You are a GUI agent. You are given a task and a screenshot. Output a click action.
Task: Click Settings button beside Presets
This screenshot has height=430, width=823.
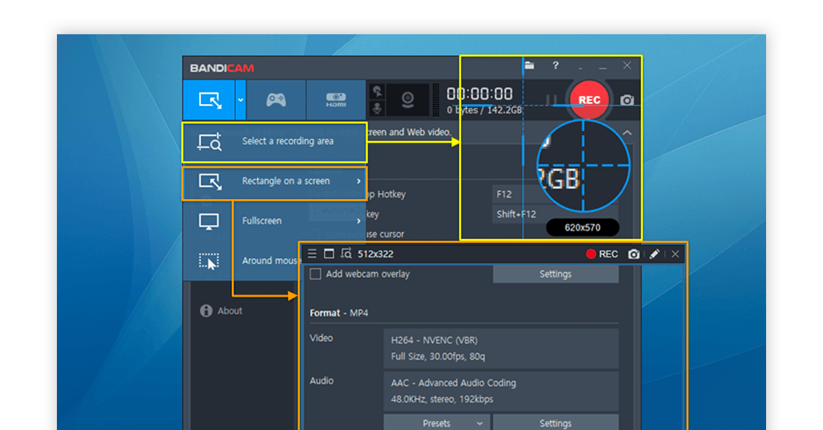pos(556,422)
